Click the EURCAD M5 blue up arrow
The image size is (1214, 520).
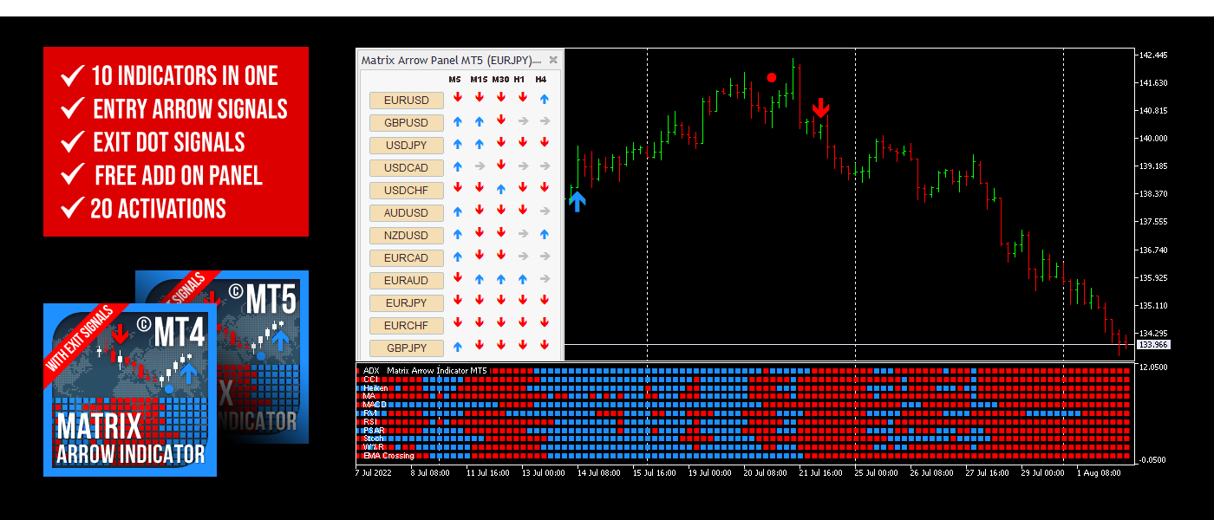457,257
